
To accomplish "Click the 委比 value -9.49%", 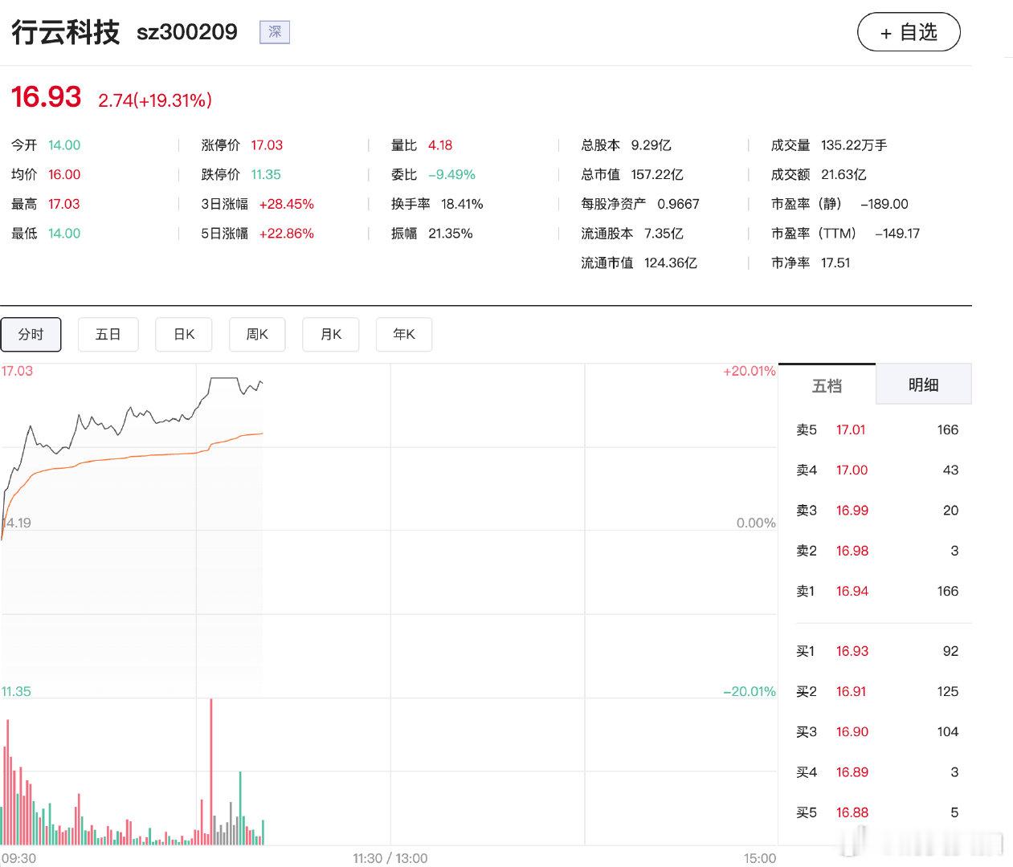I will 451,174.
